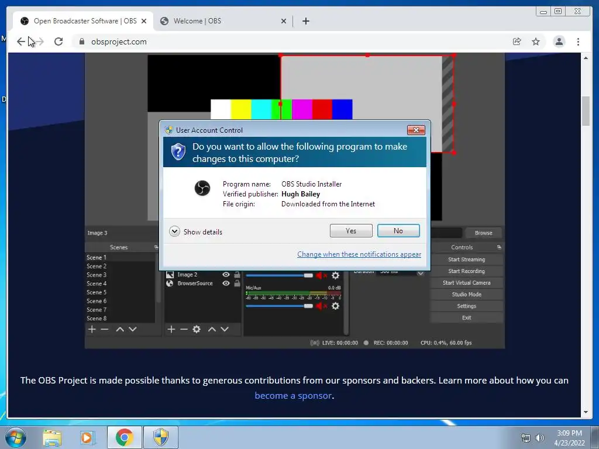Go back using the browser back arrow
This screenshot has width=599, height=449.
[20, 42]
